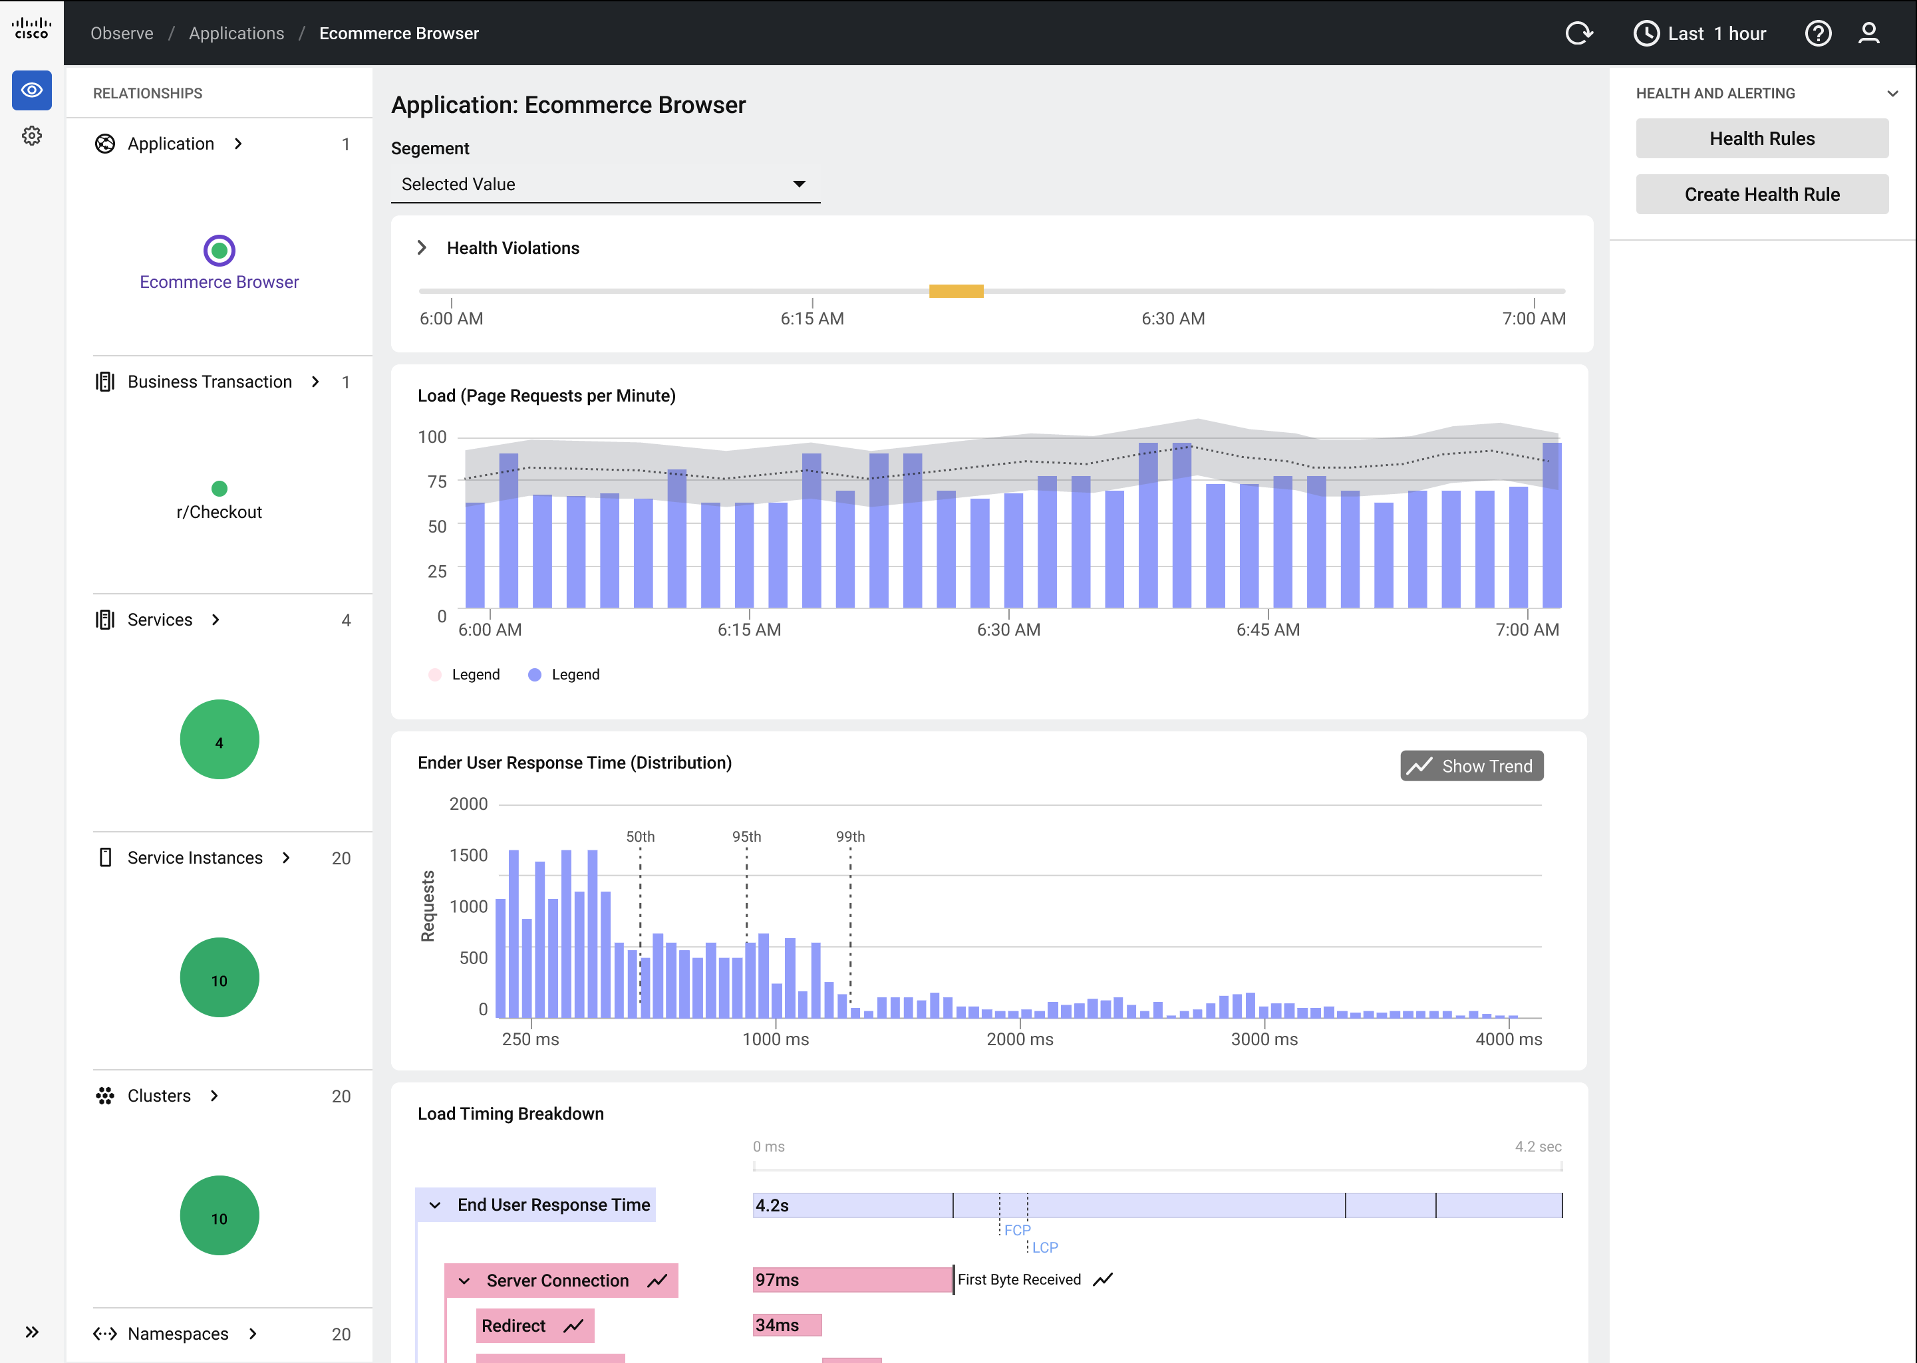Open the help question mark icon

1818,33
